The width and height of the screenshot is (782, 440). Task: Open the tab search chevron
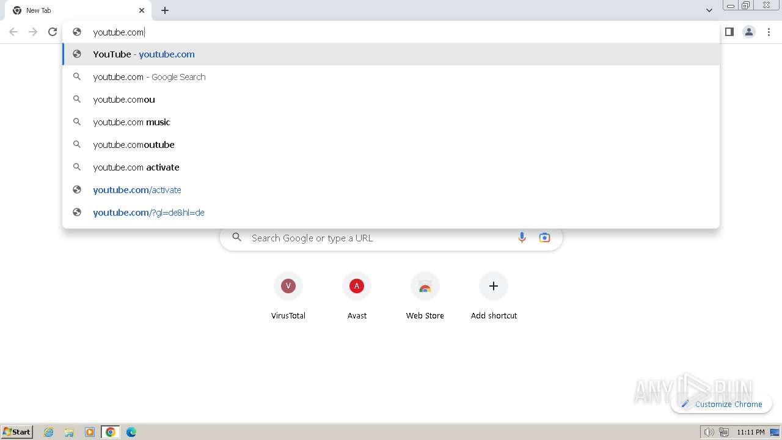coord(709,10)
